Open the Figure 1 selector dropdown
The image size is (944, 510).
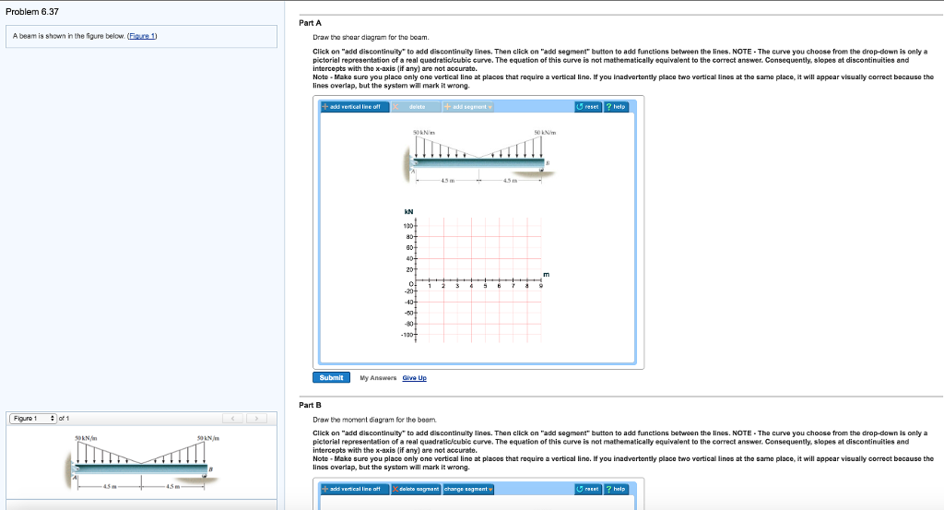pyautogui.click(x=33, y=419)
